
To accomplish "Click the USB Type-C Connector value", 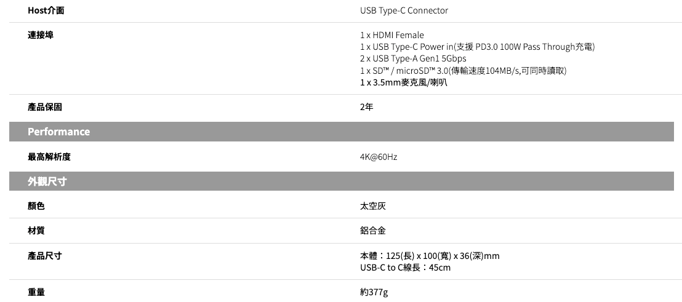I will click(404, 10).
